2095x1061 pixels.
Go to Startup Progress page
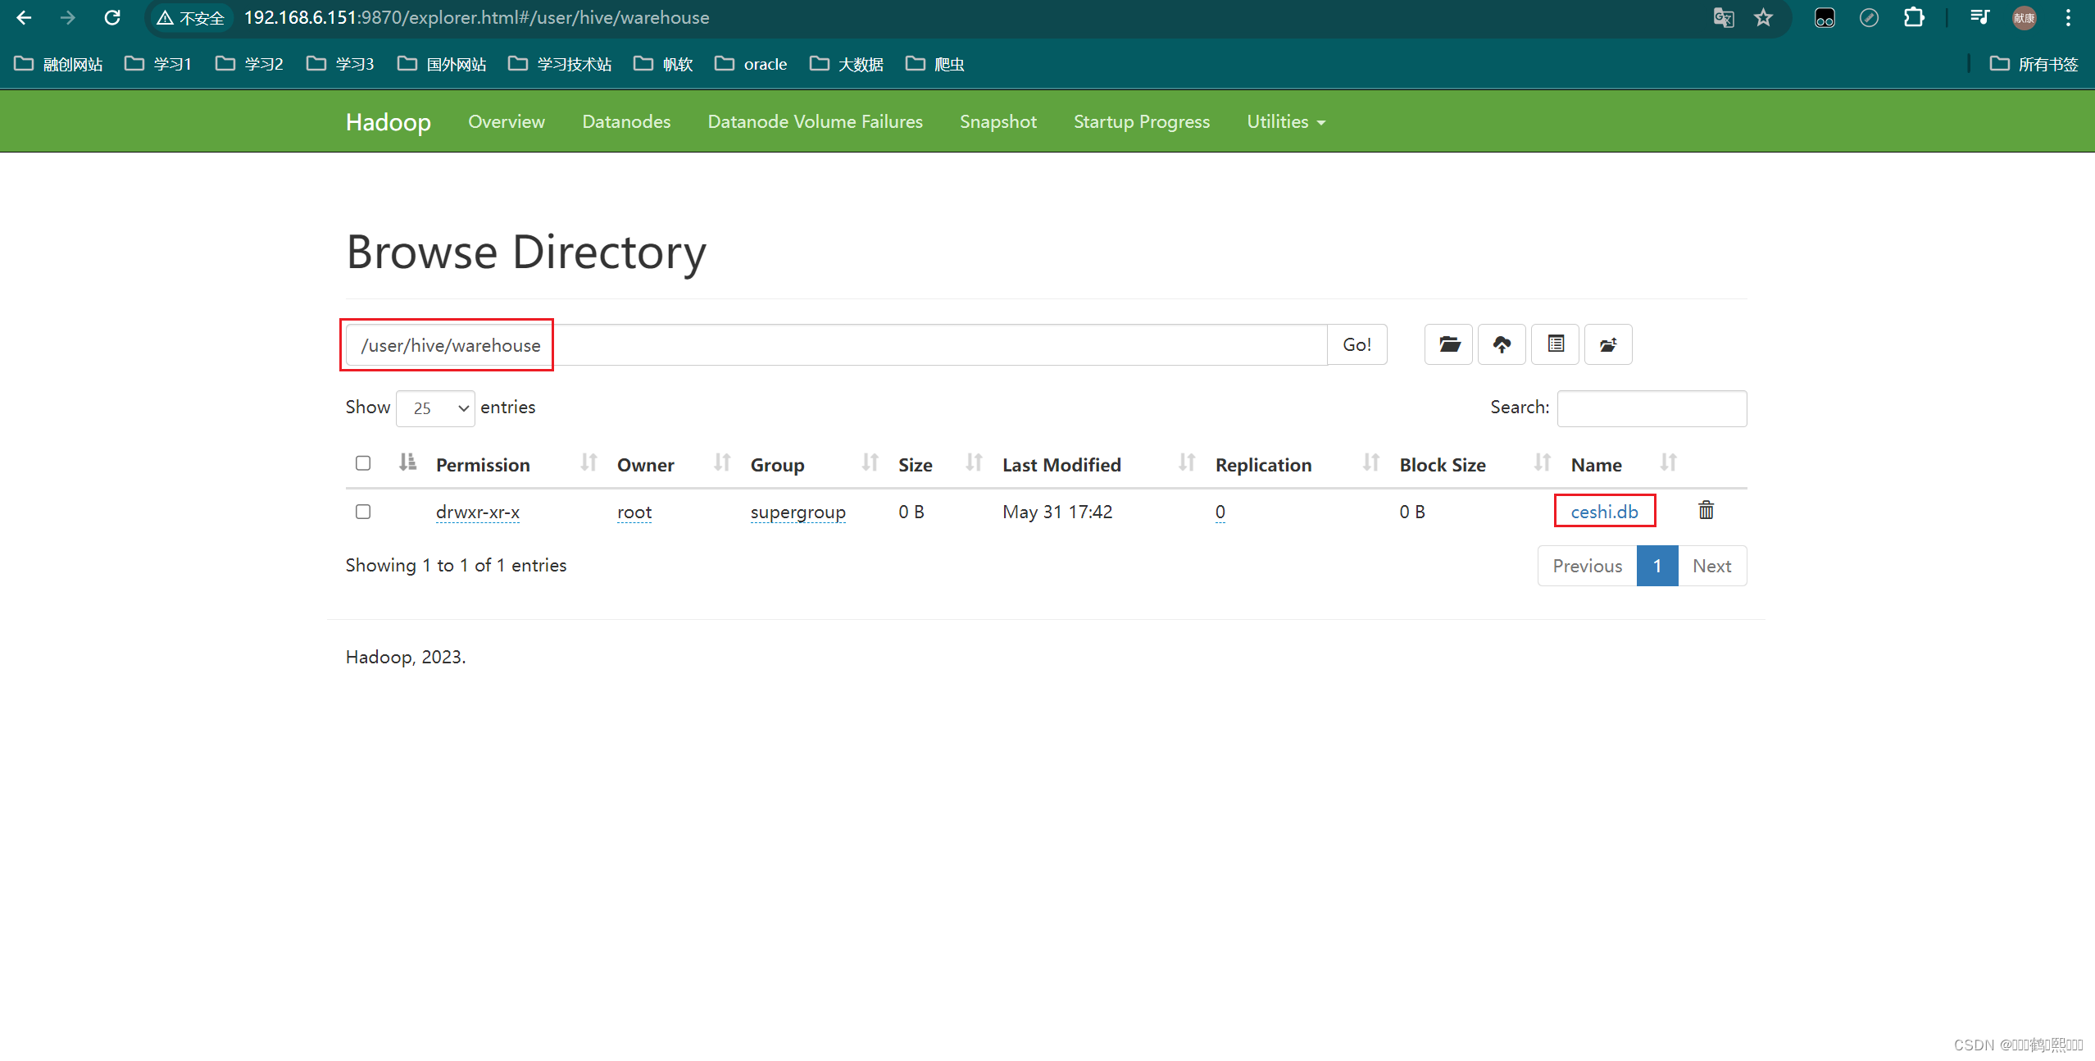pyautogui.click(x=1141, y=121)
